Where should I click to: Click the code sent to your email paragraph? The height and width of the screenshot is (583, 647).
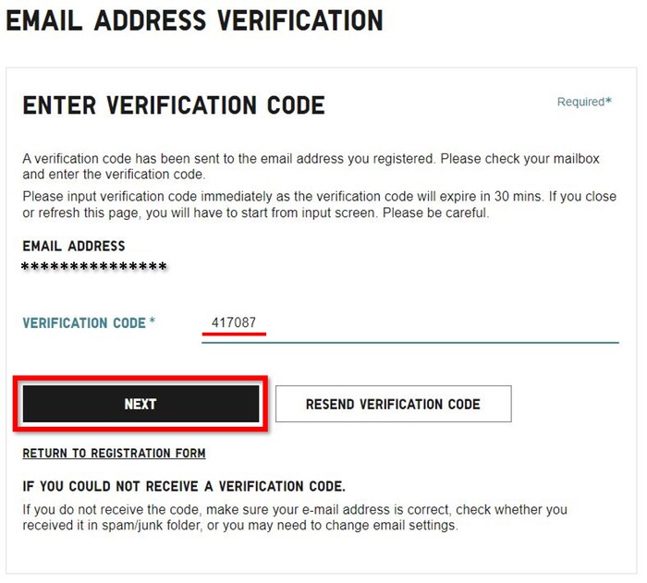(311, 166)
